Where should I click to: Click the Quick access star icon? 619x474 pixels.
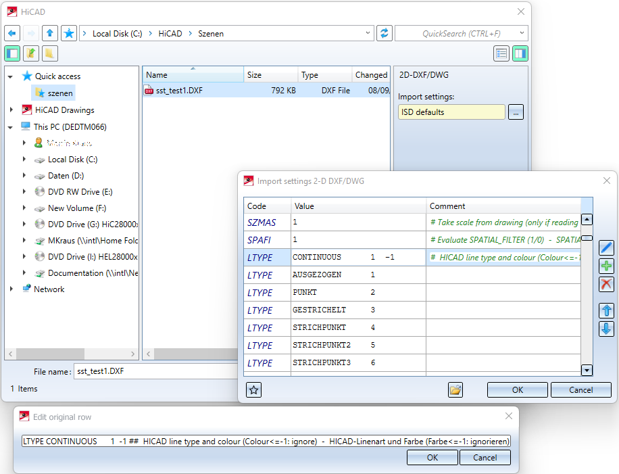click(x=27, y=76)
